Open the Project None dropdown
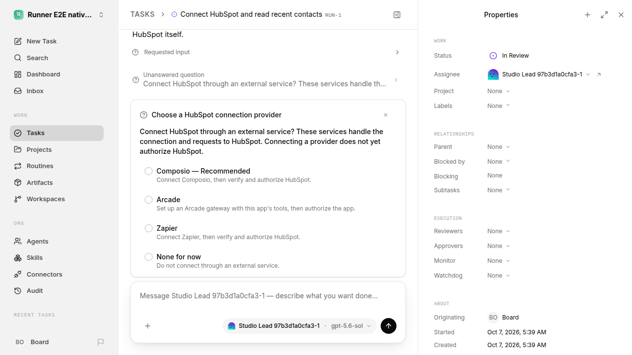This screenshot has height=355, width=632. point(499,91)
